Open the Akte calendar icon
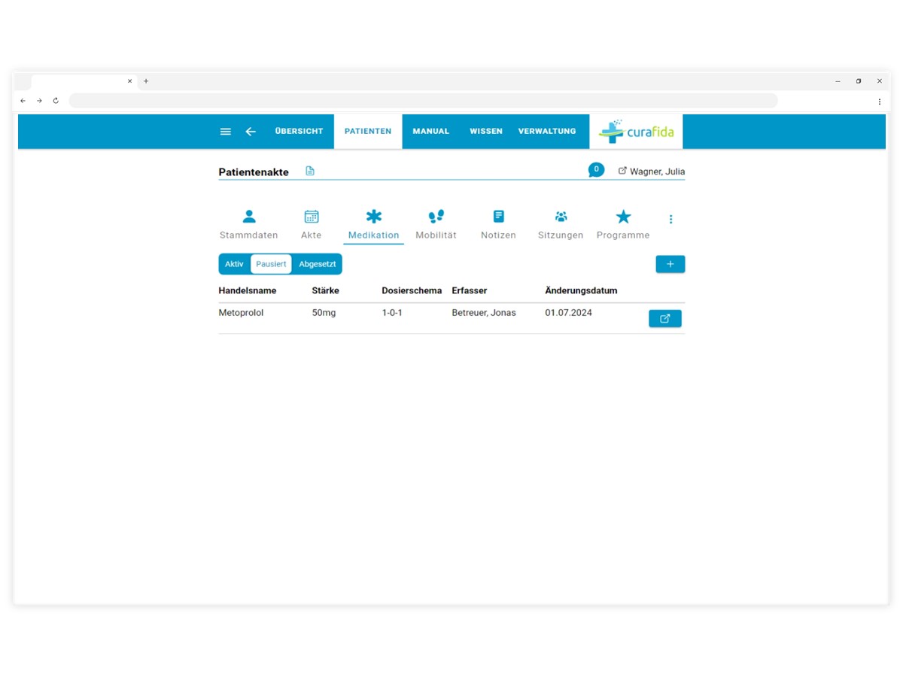Viewport: 903px width, 677px height. pos(312,217)
